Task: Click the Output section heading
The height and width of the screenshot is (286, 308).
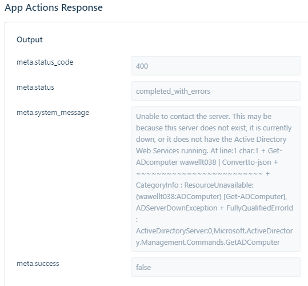Action: pyautogui.click(x=30, y=39)
